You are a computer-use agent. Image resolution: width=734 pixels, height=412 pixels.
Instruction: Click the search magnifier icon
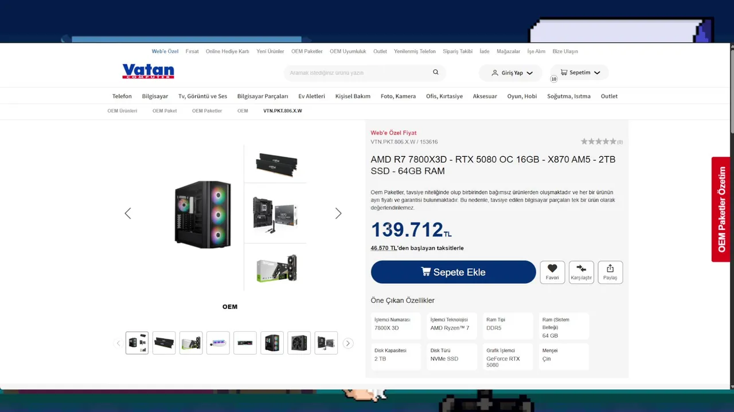click(x=436, y=72)
